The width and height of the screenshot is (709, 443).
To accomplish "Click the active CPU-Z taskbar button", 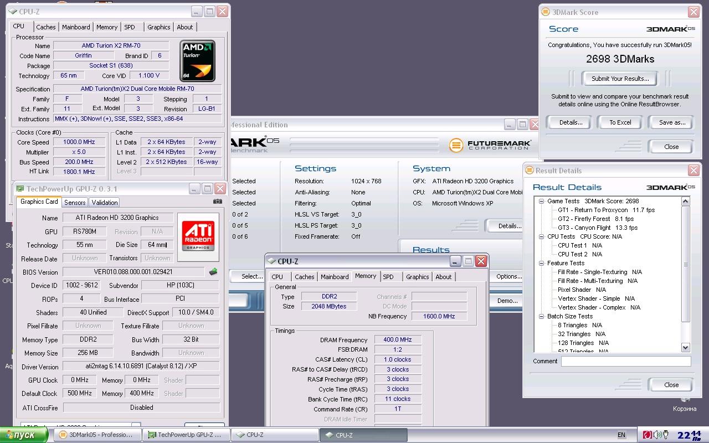I will pos(363,435).
